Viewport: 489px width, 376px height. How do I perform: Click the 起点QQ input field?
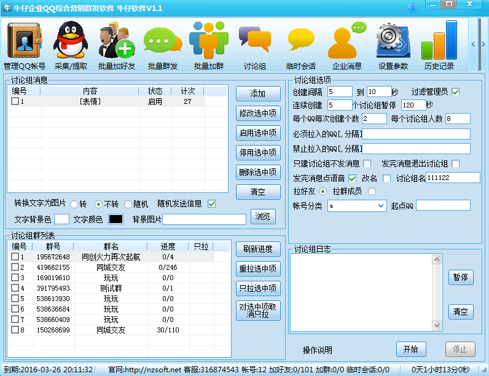(x=443, y=205)
